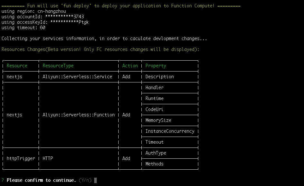Click the Methods property row
304x186 pixels.
coord(155,164)
